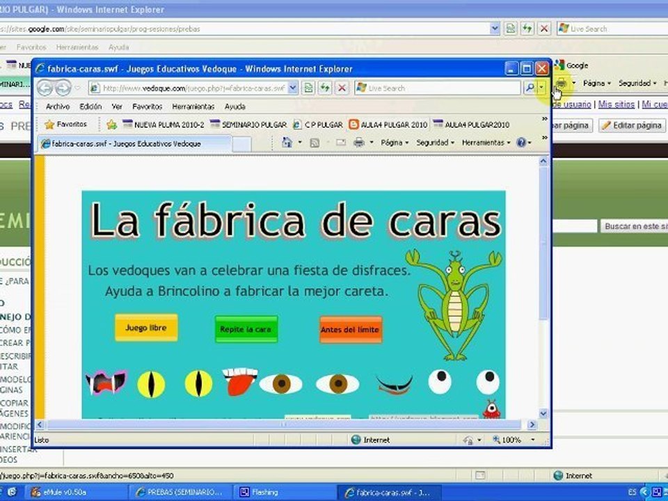Open the Ayuda menu in the popup window
This screenshot has width=668, height=501.
234,106
